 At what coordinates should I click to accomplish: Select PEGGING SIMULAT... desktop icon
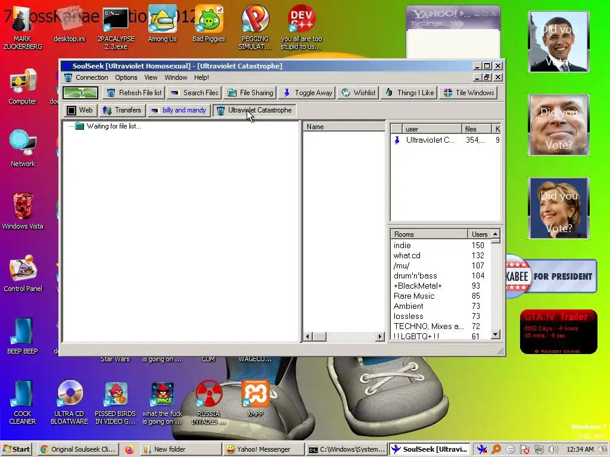coord(255,28)
